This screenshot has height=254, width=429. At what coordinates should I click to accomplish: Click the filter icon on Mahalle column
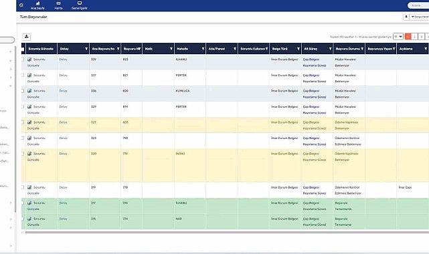pos(203,49)
